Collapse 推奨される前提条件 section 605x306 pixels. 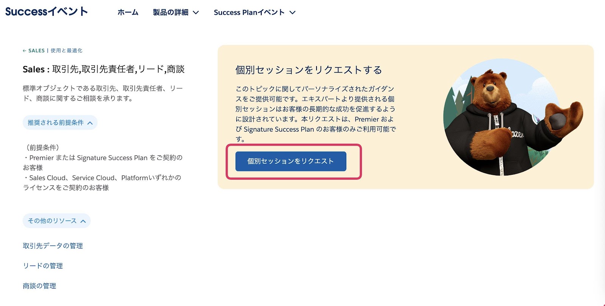click(60, 123)
